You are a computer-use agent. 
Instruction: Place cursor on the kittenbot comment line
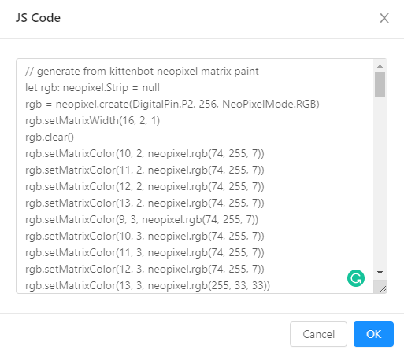coord(142,71)
